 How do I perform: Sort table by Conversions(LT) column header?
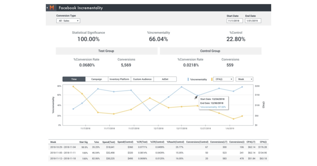219,142
